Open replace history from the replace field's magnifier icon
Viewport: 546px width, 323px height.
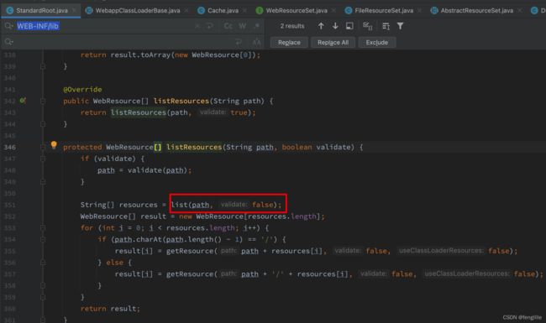[8, 42]
